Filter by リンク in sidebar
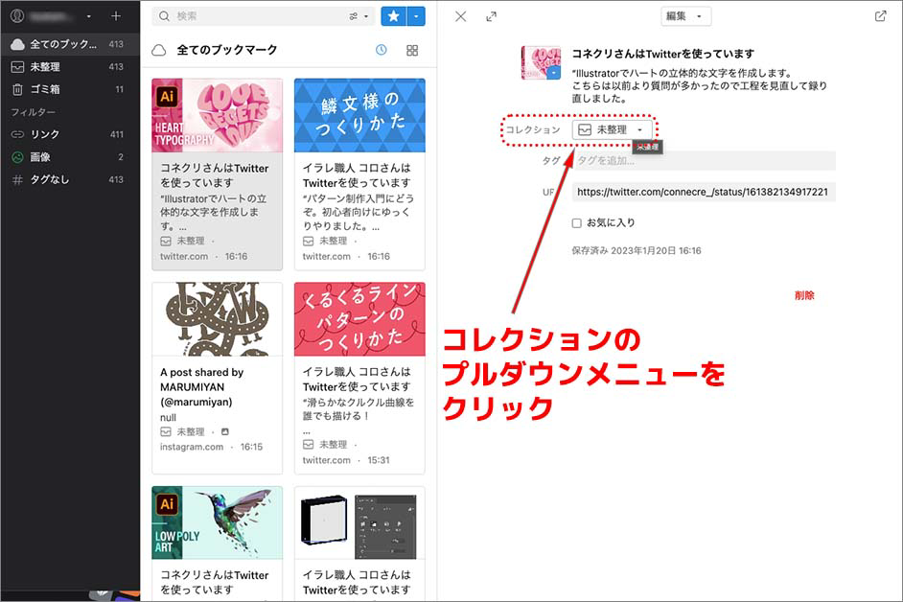903x602 pixels. point(45,134)
